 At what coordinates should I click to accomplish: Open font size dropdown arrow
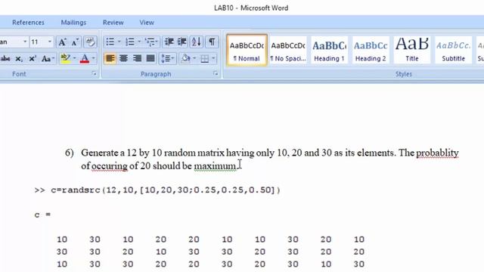pos(50,42)
